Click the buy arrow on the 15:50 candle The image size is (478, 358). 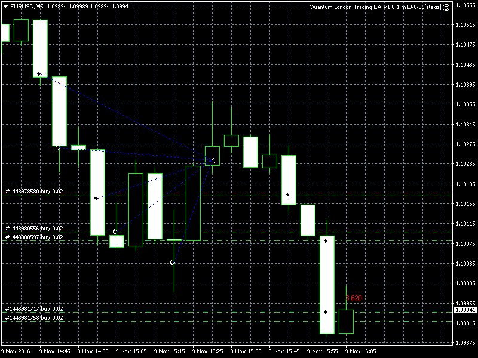pos(287,195)
